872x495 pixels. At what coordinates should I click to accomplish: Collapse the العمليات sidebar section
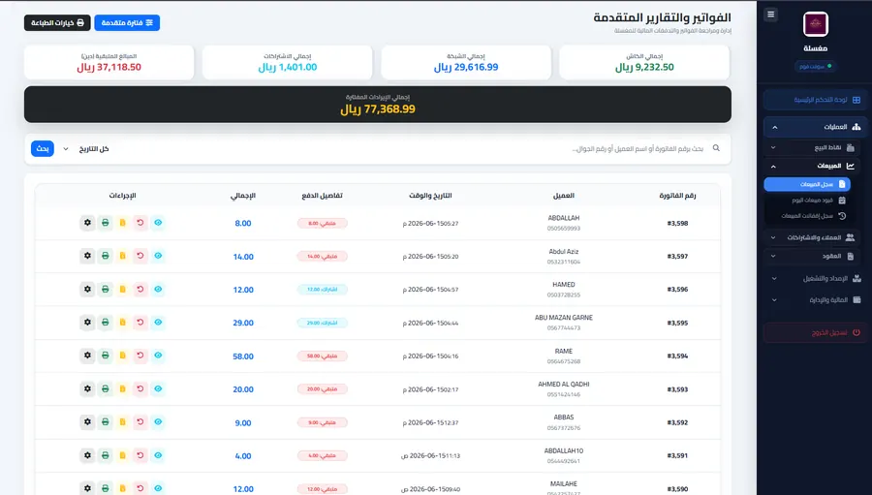(815, 127)
